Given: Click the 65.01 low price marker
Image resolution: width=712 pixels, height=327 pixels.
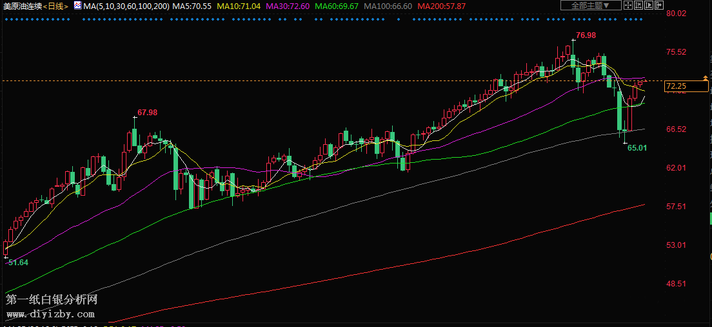Looking at the screenshot, I should point(637,147).
